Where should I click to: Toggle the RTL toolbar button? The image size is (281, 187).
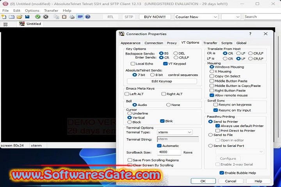110,17
